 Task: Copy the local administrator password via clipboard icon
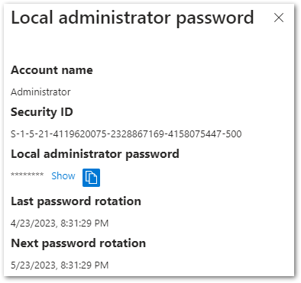[91, 178]
